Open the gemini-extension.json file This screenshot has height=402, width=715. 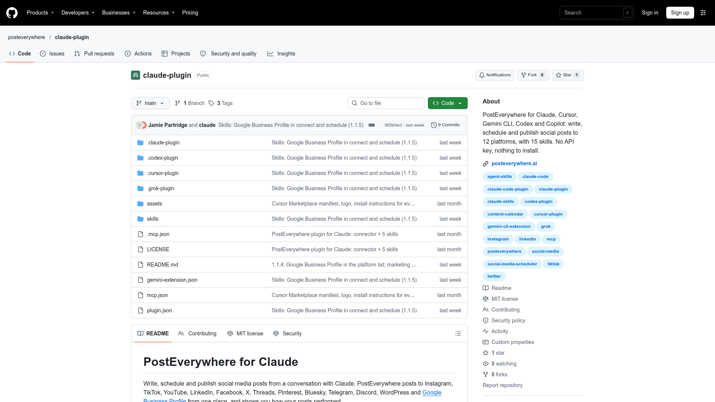[x=172, y=280]
